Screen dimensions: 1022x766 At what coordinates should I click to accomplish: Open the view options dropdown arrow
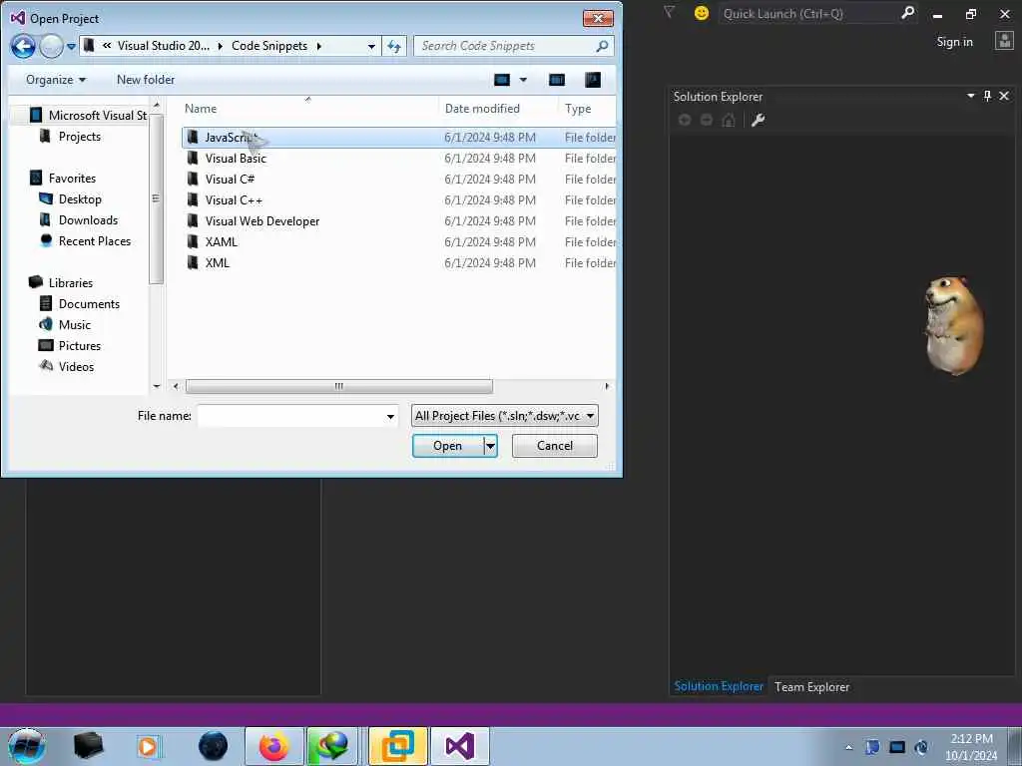pyautogui.click(x=523, y=80)
